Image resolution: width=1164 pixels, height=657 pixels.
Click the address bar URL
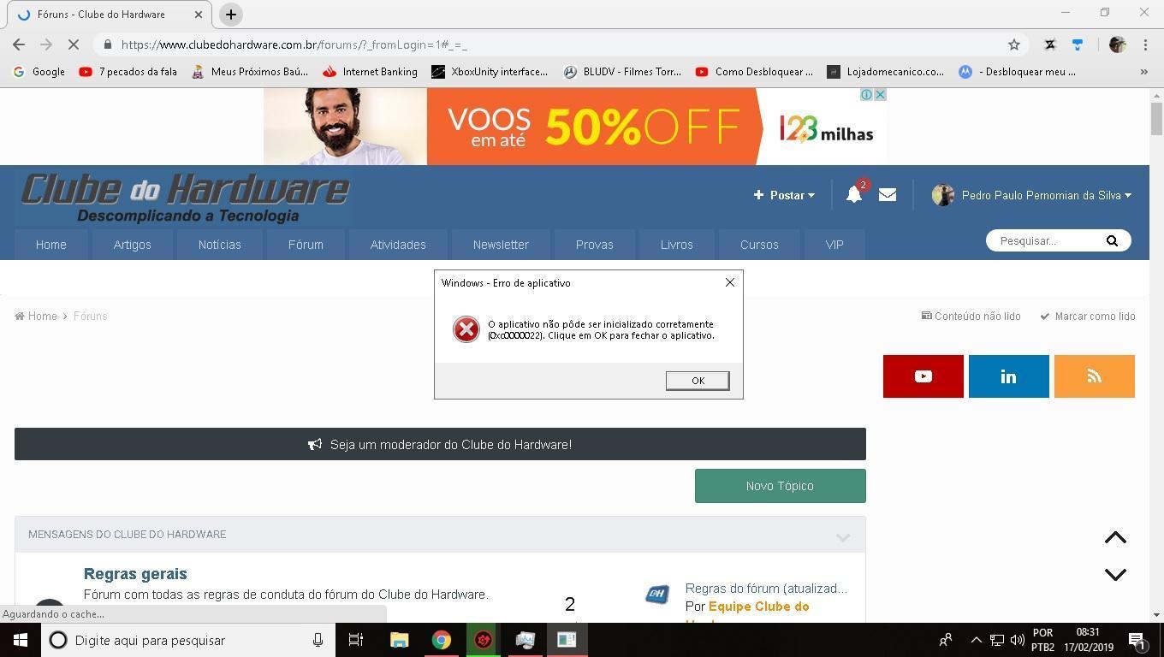294,44
